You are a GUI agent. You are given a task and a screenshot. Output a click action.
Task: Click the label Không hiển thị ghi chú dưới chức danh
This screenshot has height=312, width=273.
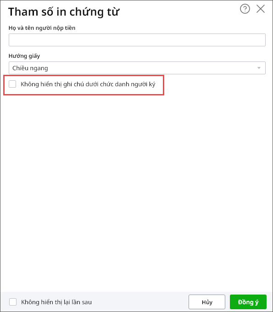pos(88,84)
